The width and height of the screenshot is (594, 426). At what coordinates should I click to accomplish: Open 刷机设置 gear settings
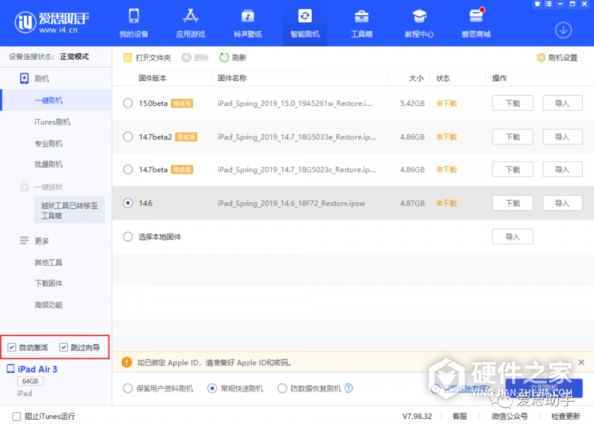tap(556, 58)
